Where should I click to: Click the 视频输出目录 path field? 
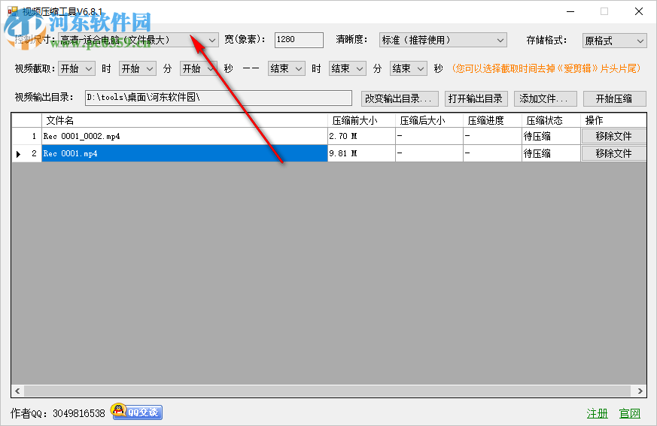click(218, 98)
